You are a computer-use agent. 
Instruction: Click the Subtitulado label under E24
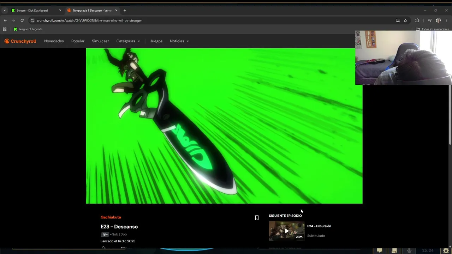[x=316, y=236]
